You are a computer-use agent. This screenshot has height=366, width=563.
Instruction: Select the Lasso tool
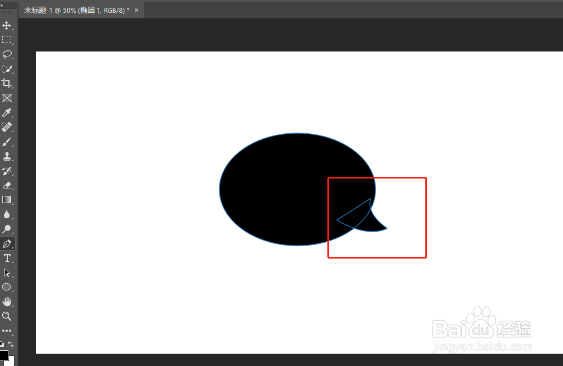(x=7, y=54)
